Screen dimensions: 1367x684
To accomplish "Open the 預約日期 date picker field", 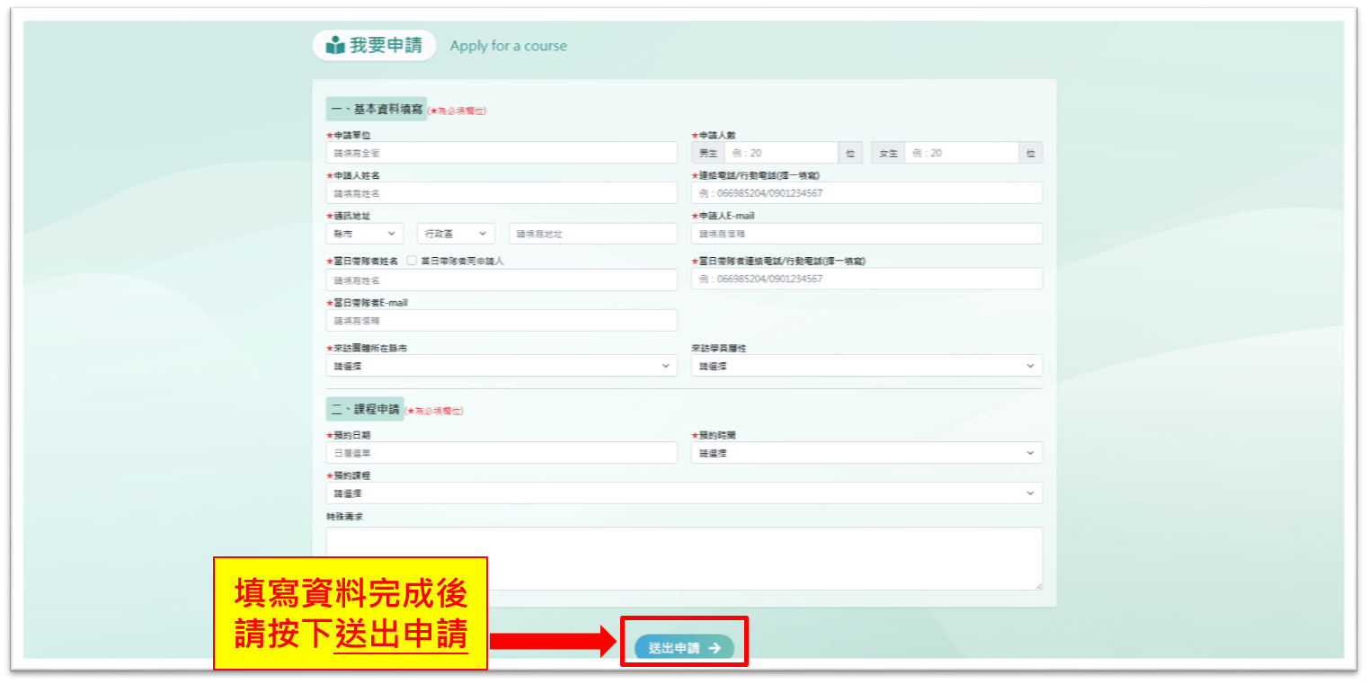I will [502, 453].
